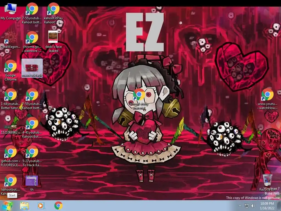Click the 10:09 PM clock and date
This screenshot has height=211, width=281.
[267, 206]
